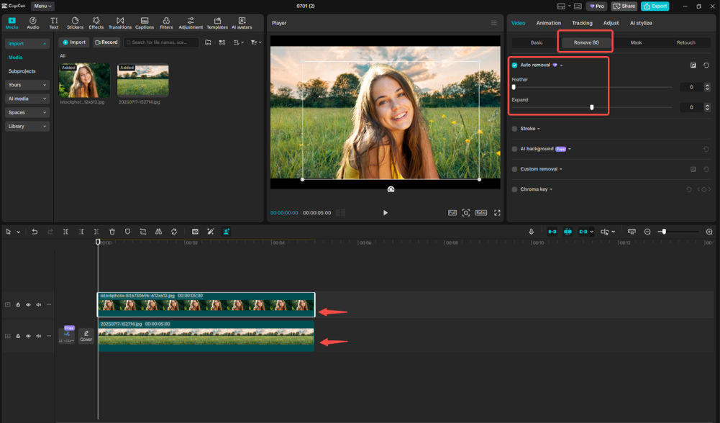Disable the Auto removal checkbox

click(513, 65)
